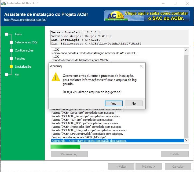Click the Cancelar button
194x172 pixels.
click(178, 167)
